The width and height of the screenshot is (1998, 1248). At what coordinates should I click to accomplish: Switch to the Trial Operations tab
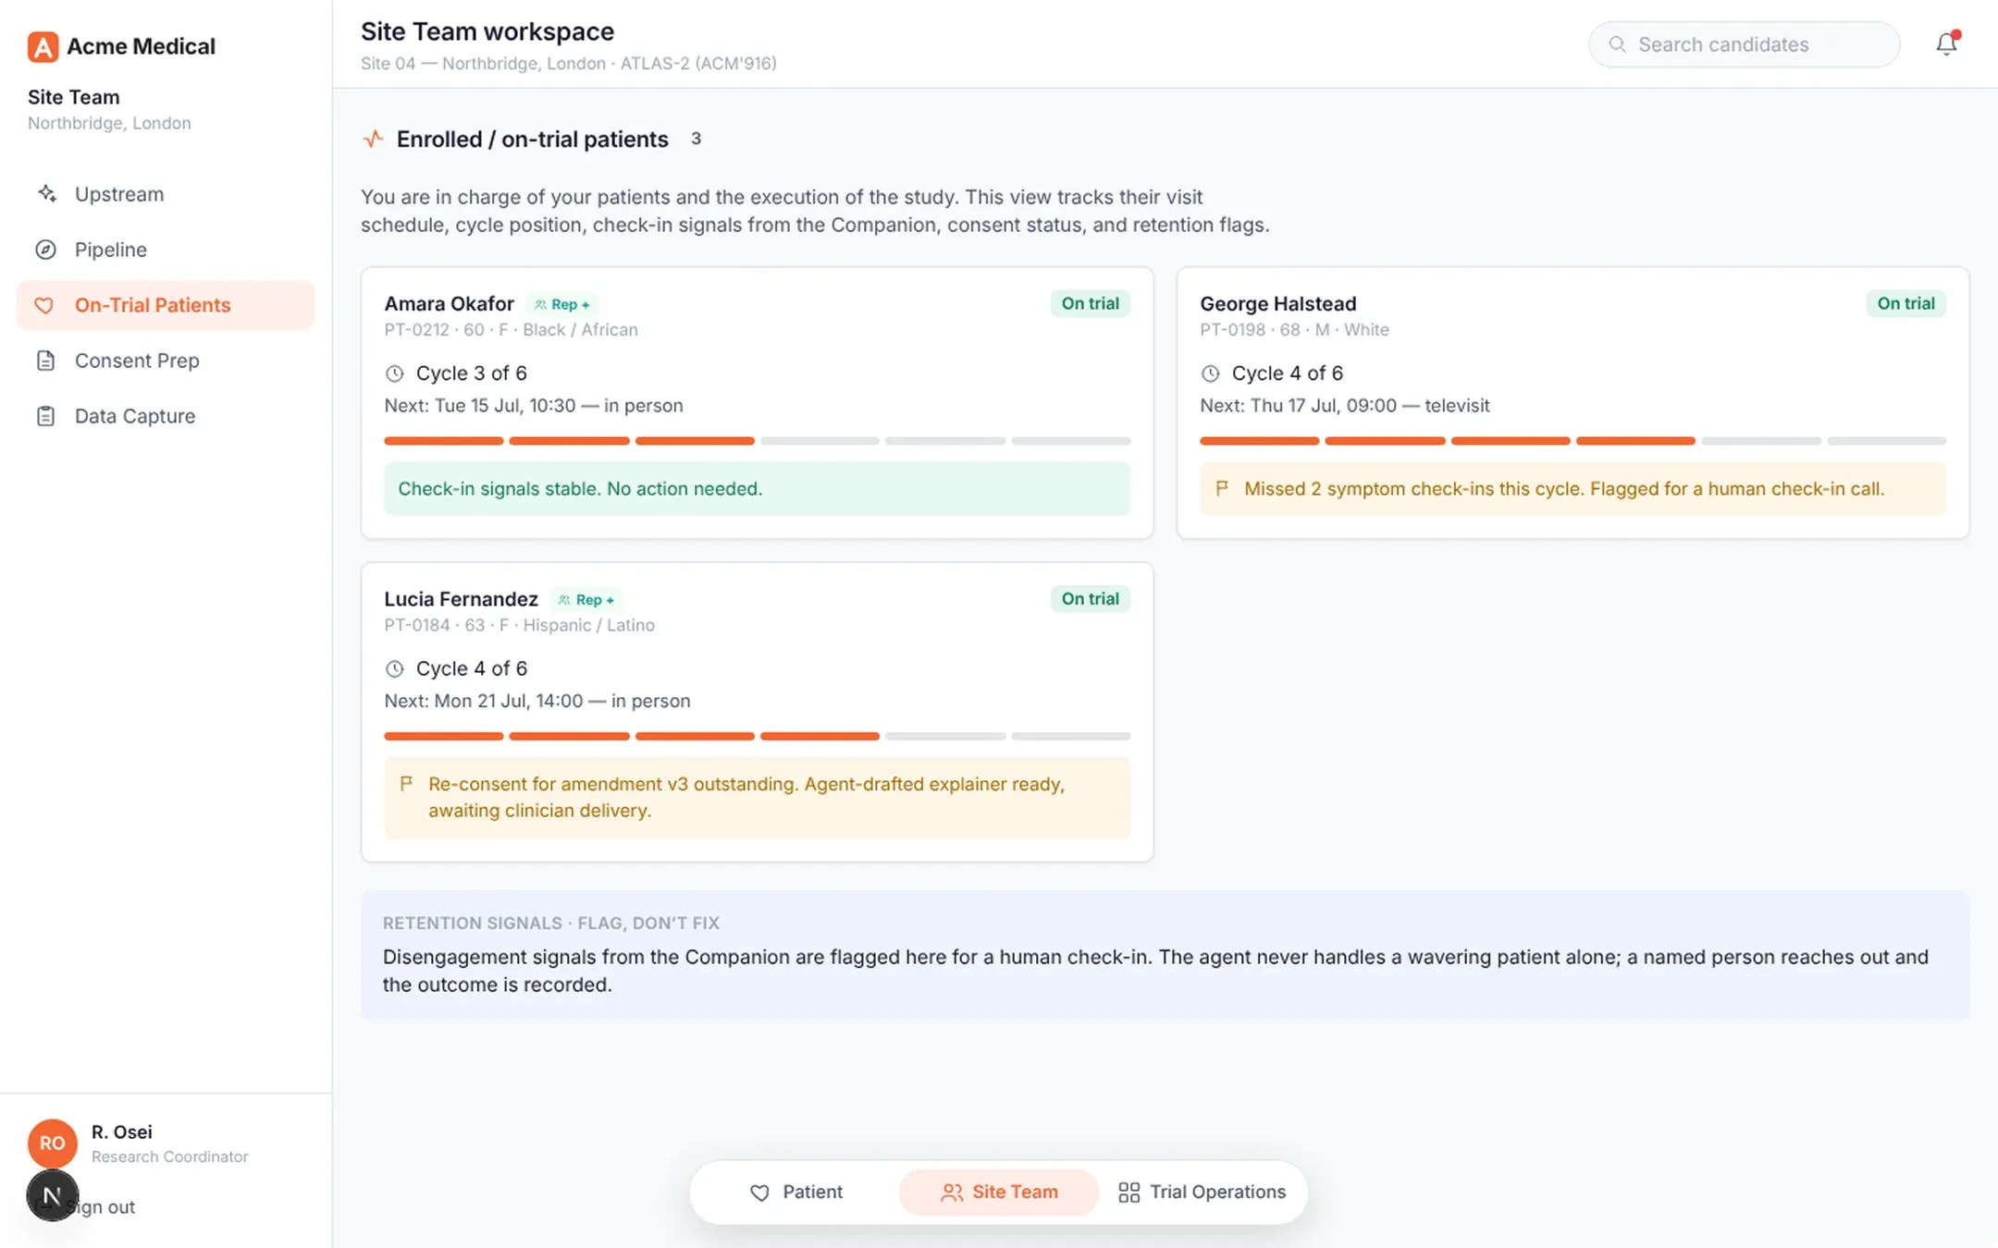click(1202, 1193)
